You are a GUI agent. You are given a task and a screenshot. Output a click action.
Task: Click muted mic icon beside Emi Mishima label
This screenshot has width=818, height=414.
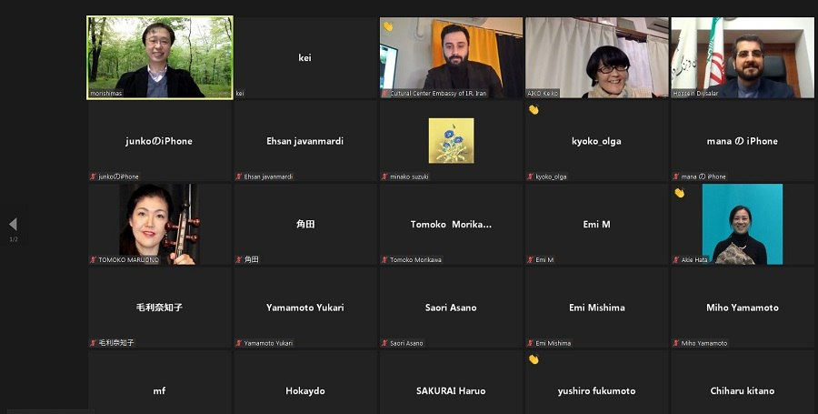coord(531,343)
